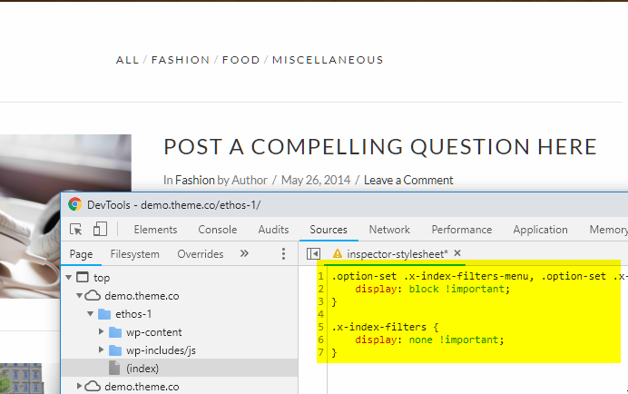Expand the wp-content folder
Viewport: 628px width, 394px height.
pyautogui.click(x=102, y=331)
